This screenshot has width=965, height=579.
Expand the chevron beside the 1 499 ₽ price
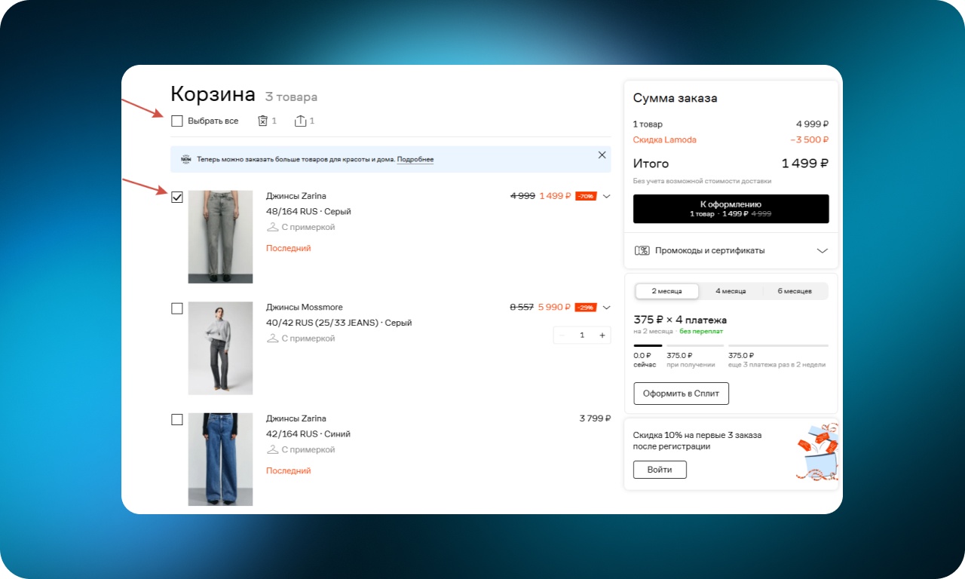(606, 196)
